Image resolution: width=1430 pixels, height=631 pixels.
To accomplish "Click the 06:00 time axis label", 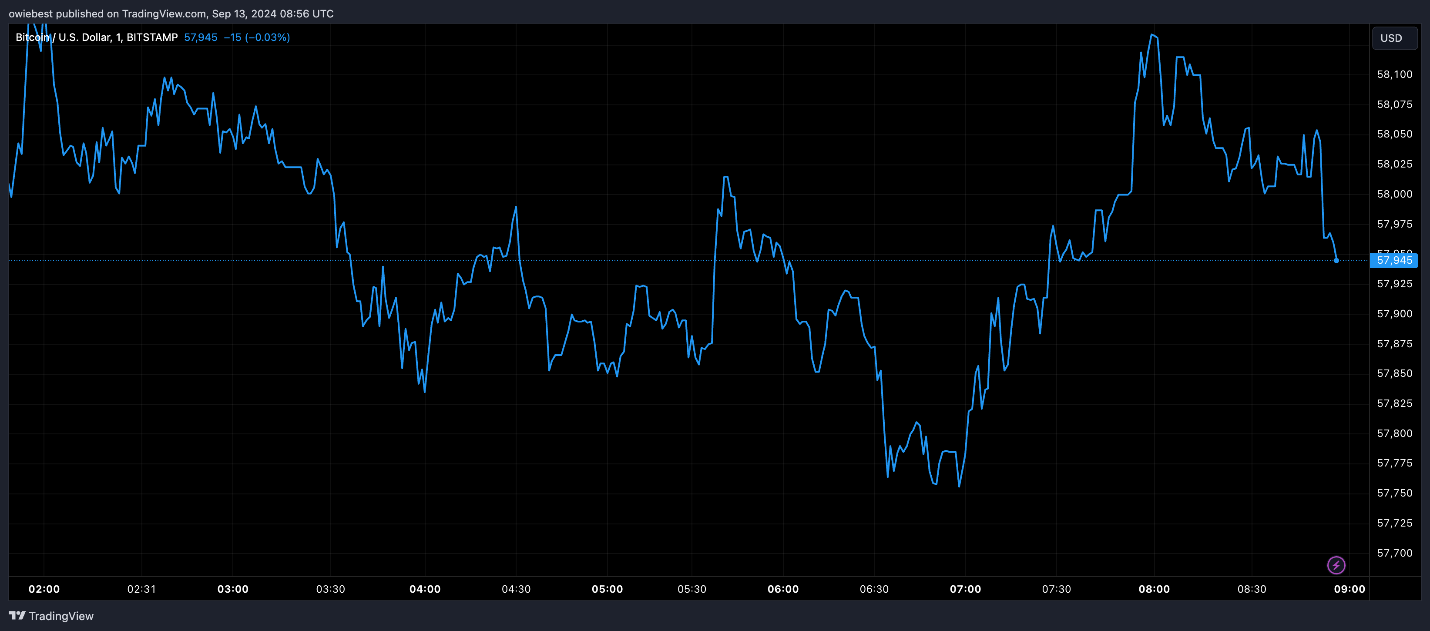I will click(783, 589).
